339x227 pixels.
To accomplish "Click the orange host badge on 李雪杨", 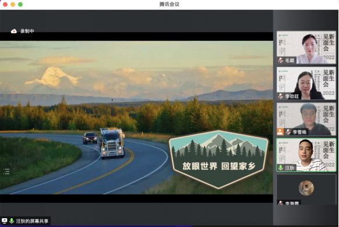I will click(x=280, y=132).
